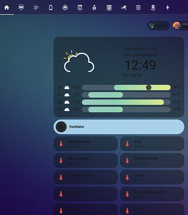This screenshot has width=188, height=215.
Task: Click the partly cloudy weather icon
Action: coord(79,61)
